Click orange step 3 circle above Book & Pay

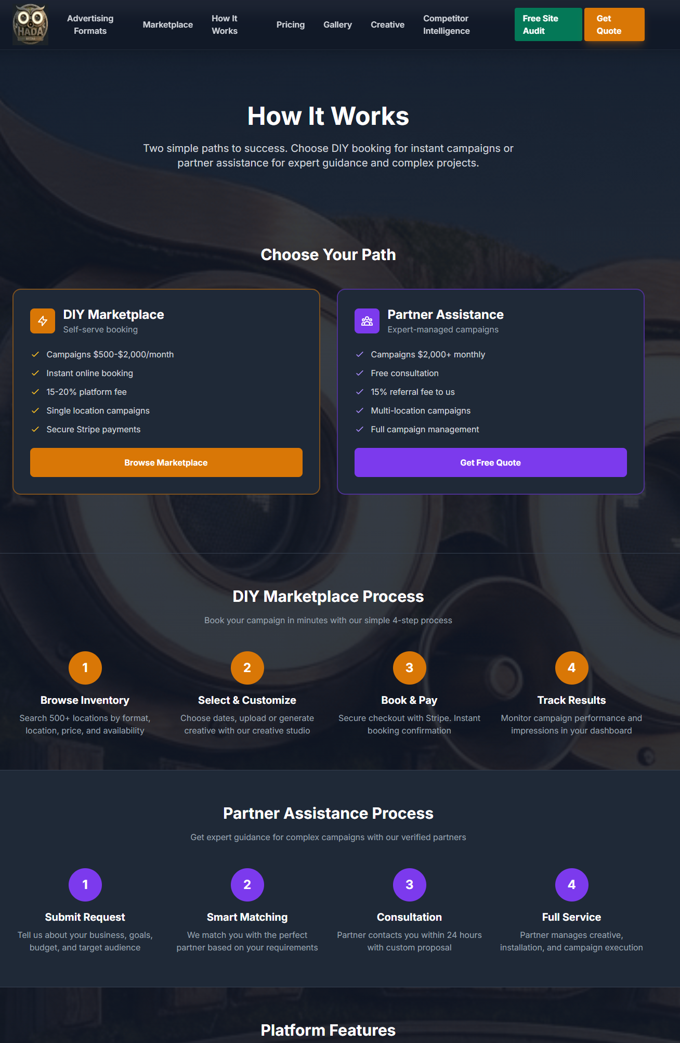(410, 668)
